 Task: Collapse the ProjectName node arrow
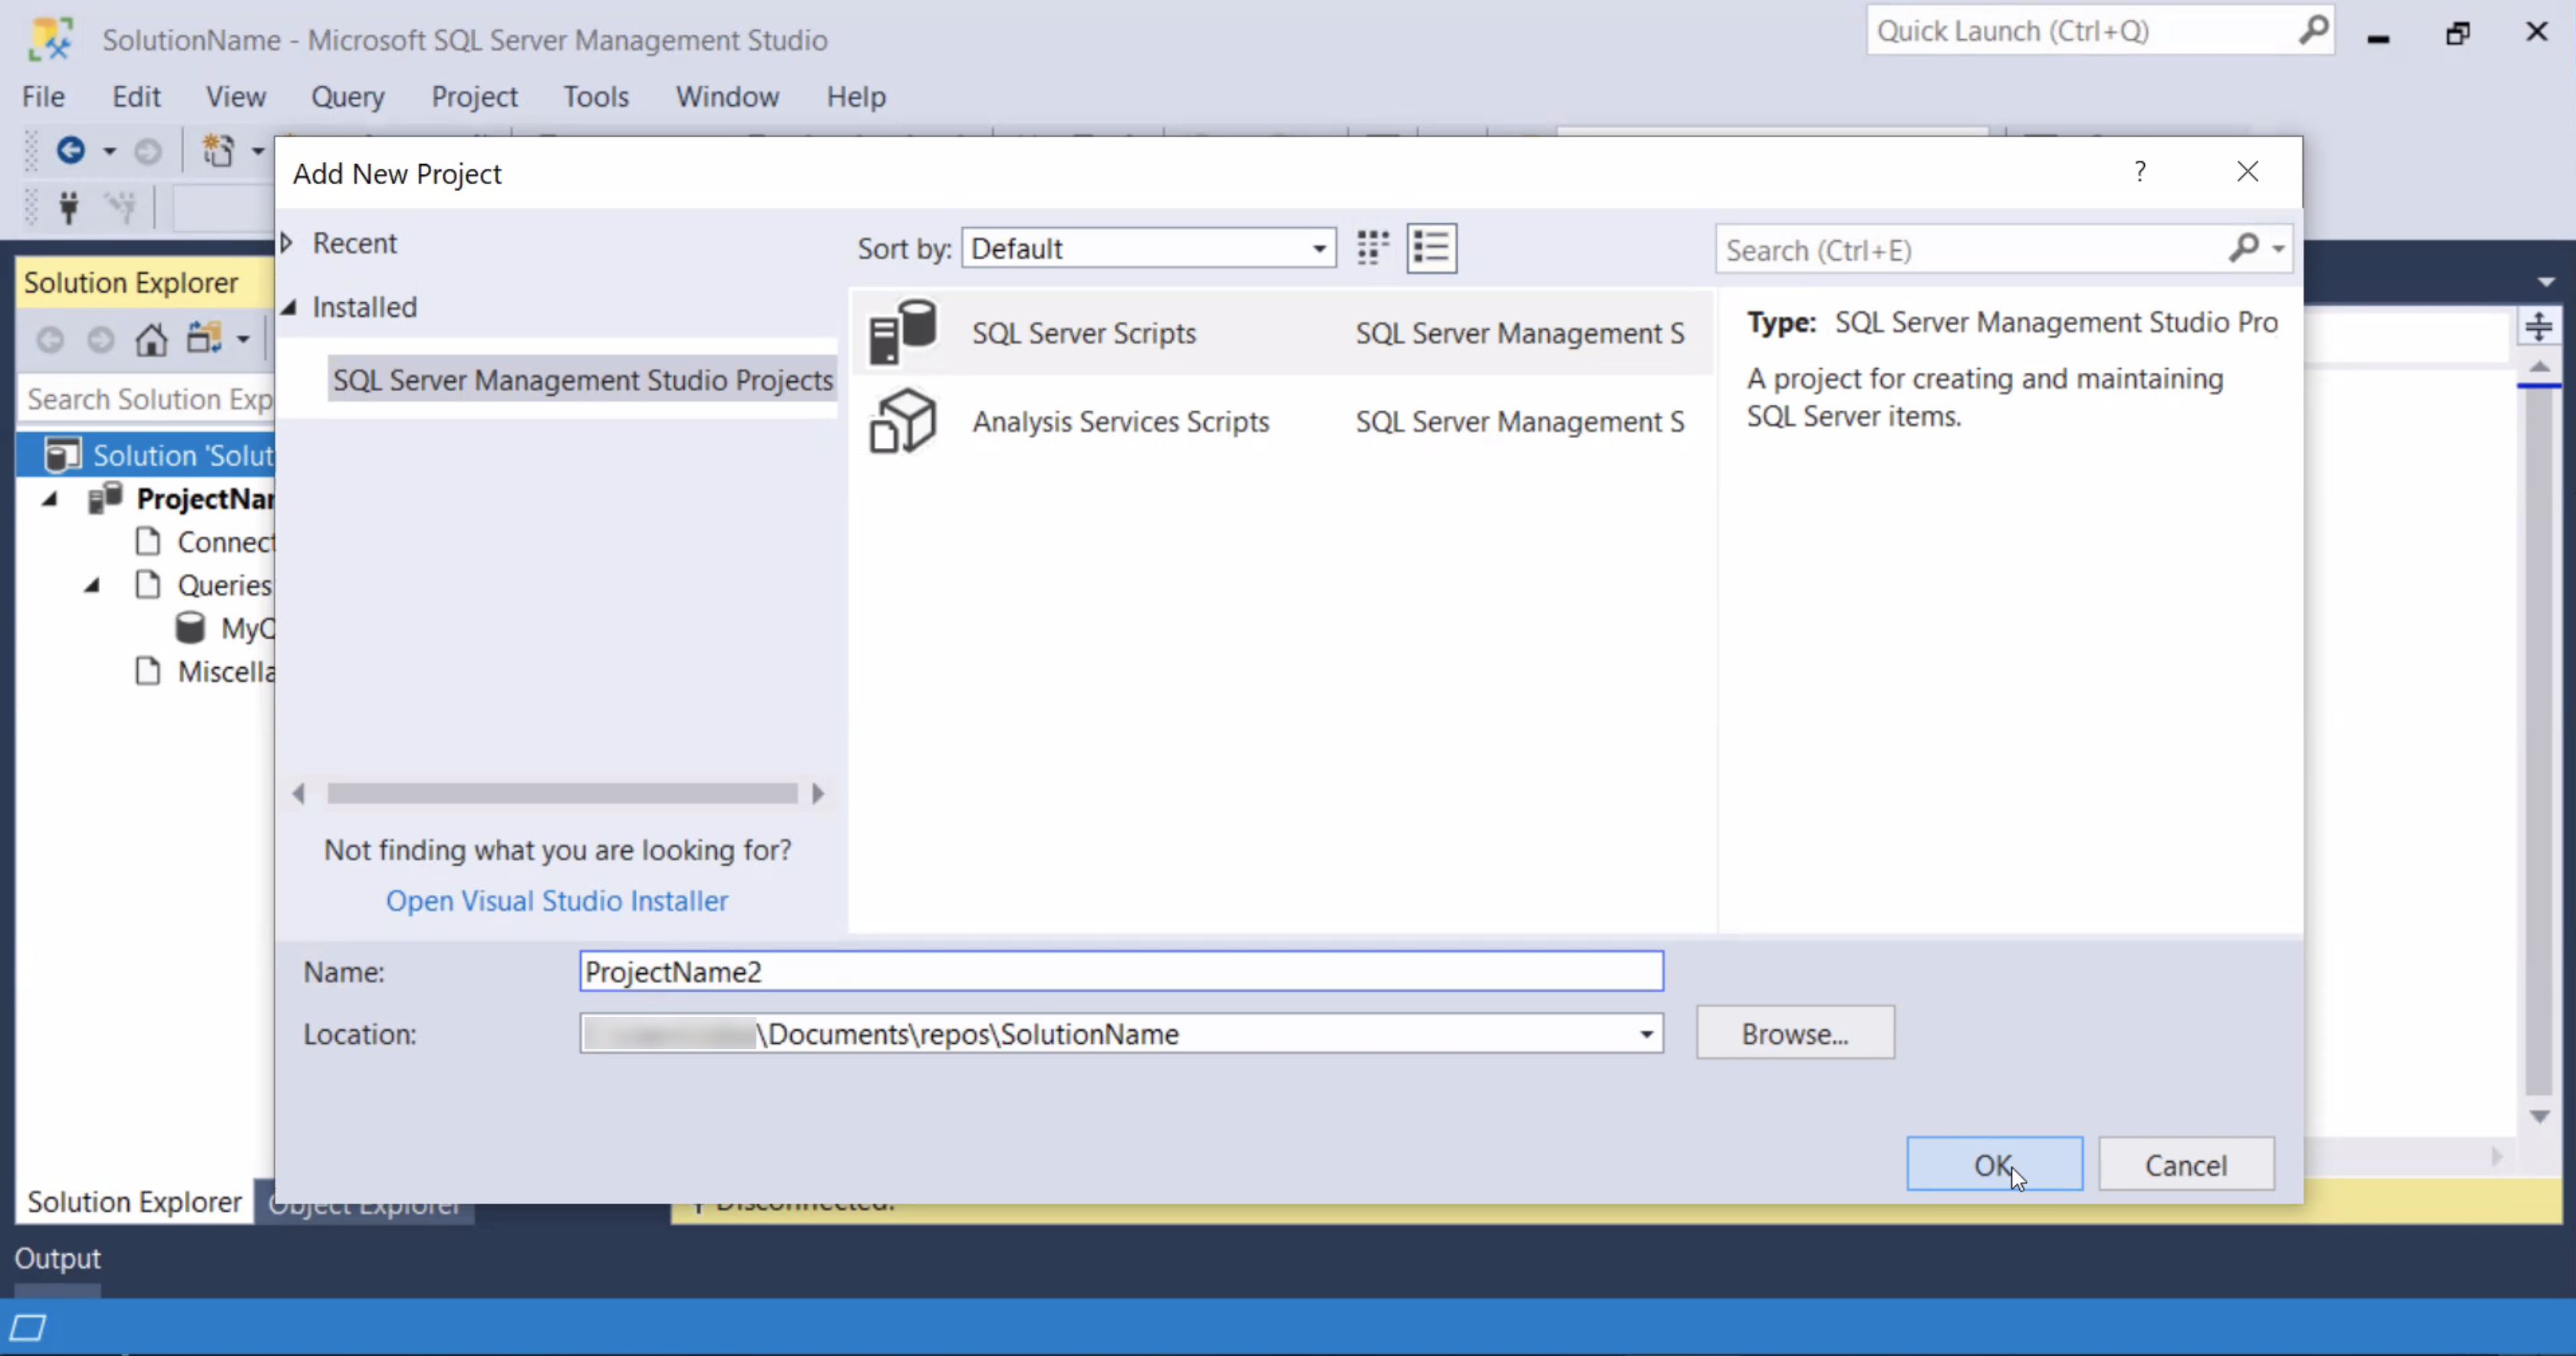click(x=50, y=498)
